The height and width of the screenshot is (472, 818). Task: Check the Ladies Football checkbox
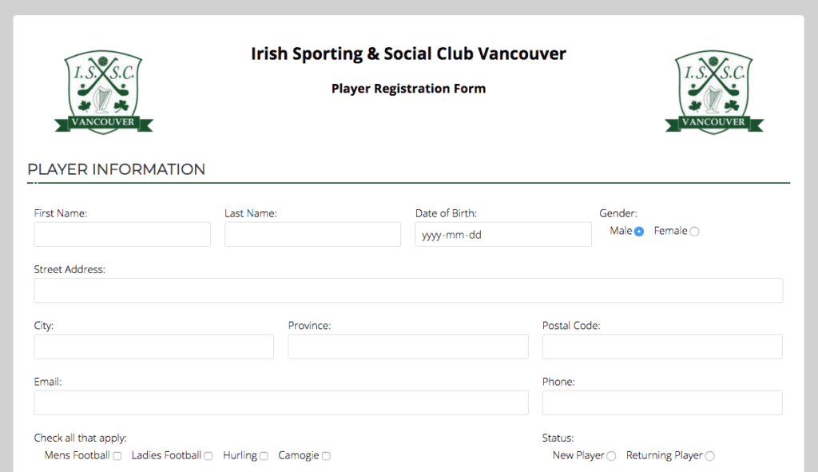pyautogui.click(x=208, y=456)
